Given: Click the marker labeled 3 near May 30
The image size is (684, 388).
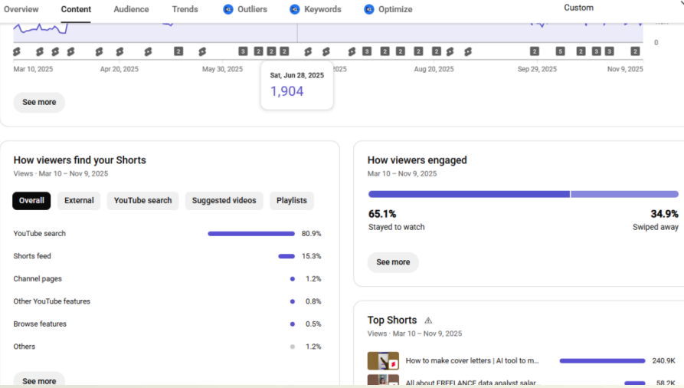Looking at the screenshot, I should 243,51.
